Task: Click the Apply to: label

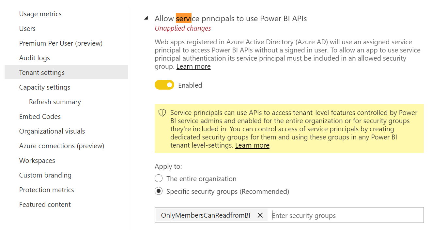Action: pyautogui.click(x=168, y=166)
